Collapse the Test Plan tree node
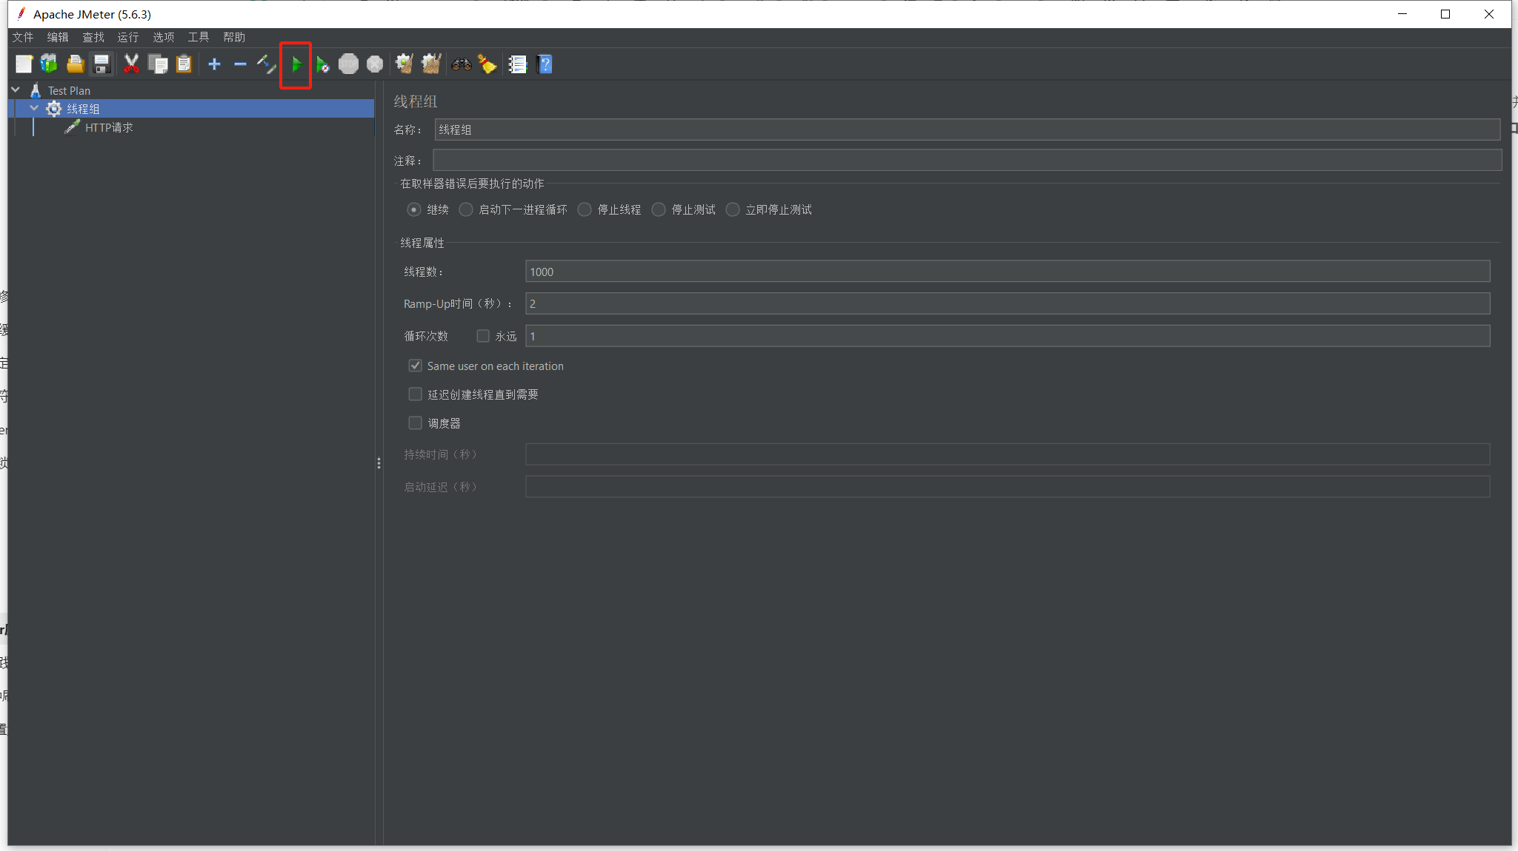This screenshot has width=1518, height=851. tap(16, 90)
